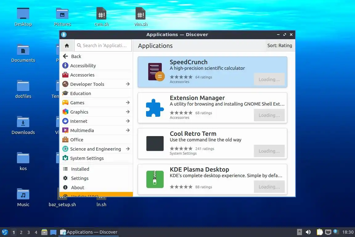Switch to workspace 2 in taskbar
Image resolution: width=355 pixels, height=237 pixels.
pyautogui.click(x=21, y=232)
